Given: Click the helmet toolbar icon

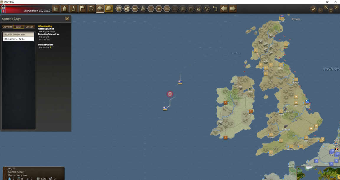Looking at the screenshot, I should tap(109, 9).
